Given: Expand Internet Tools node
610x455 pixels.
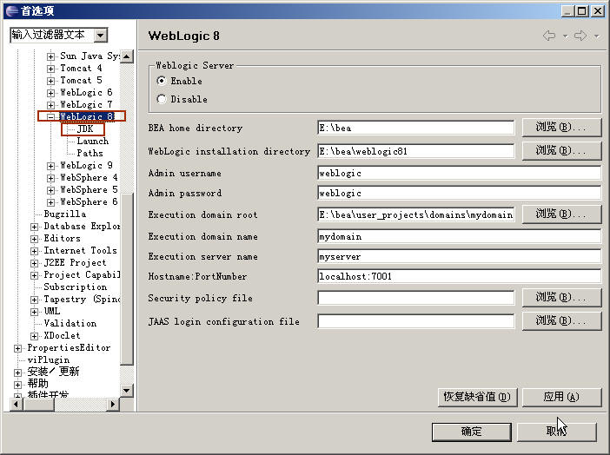Looking at the screenshot, I should tap(34, 251).
